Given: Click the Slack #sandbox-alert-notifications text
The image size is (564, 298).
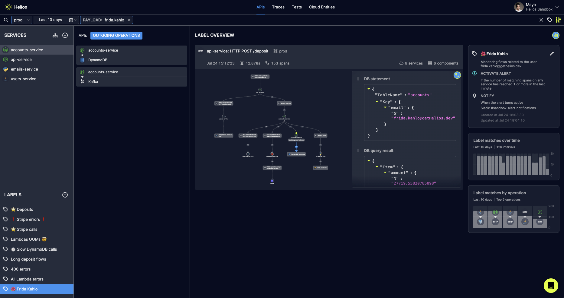Looking at the screenshot, I should coord(508,108).
